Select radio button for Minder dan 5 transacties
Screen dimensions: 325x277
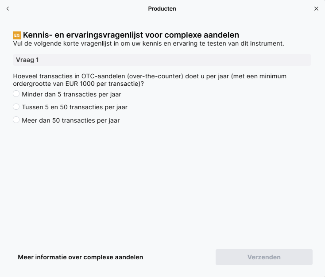[x=16, y=94]
